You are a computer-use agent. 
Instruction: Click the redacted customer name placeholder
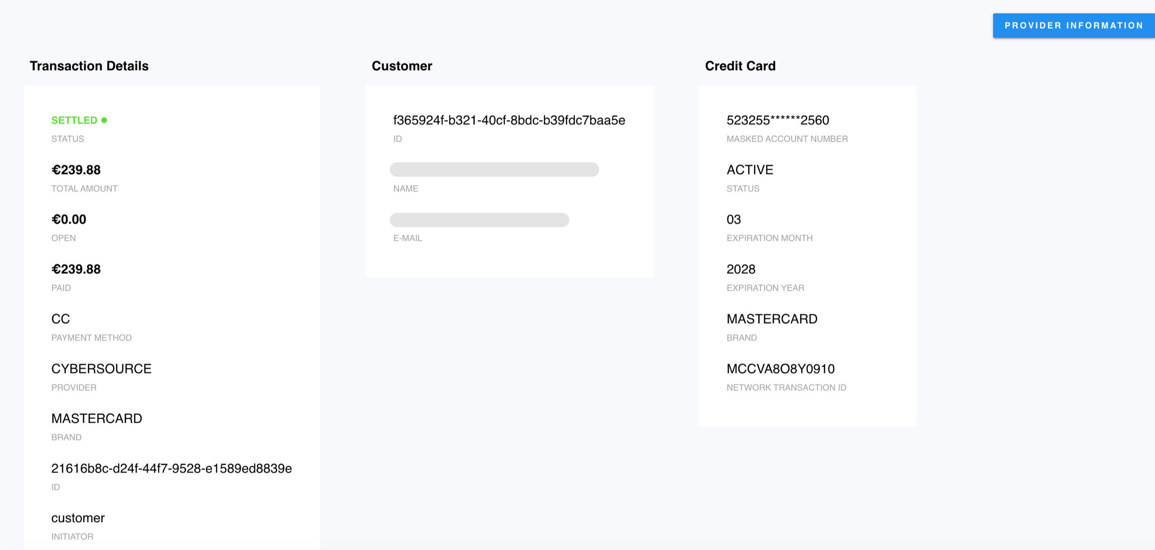pyautogui.click(x=494, y=170)
